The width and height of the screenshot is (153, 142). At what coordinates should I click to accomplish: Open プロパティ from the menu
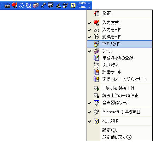pos(119,65)
